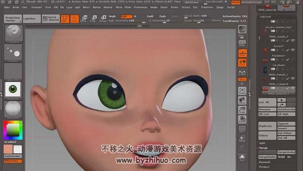Click the Duplicate subtool button

(x=267, y=126)
